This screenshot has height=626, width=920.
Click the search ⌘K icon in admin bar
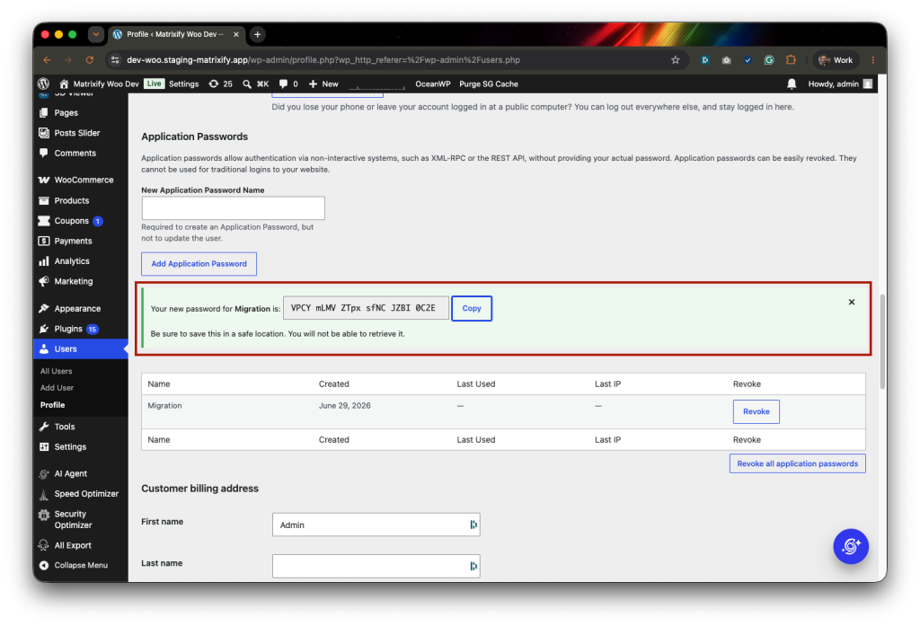pos(247,84)
